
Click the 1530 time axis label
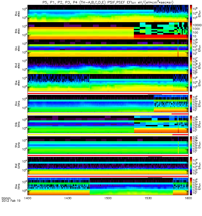coord(148,198)
